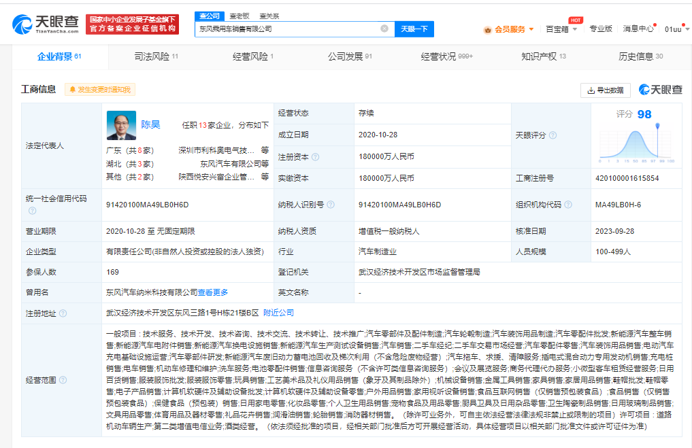Click the Tianyancha watermark icon near 导出数据
The height and width of the screenshot is (448, 692).
[x=644, y=89]
